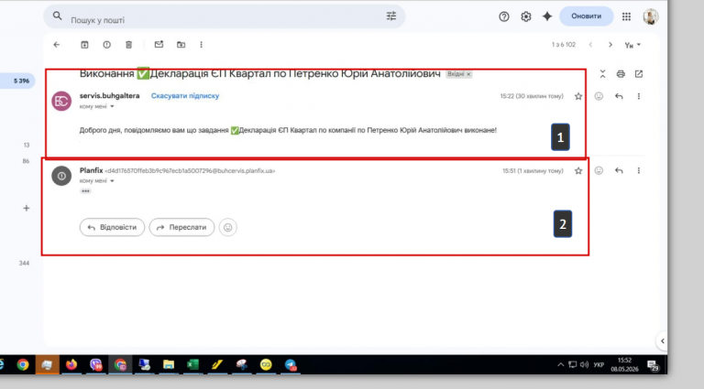Delete the conversation with the trash icon

pyautogui.click(x=129, y=44)
